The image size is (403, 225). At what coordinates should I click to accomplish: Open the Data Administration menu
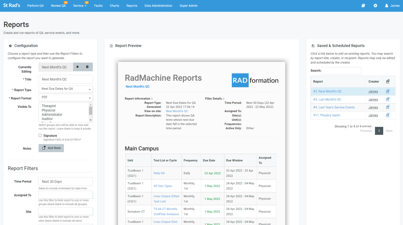tap(158, 5)
